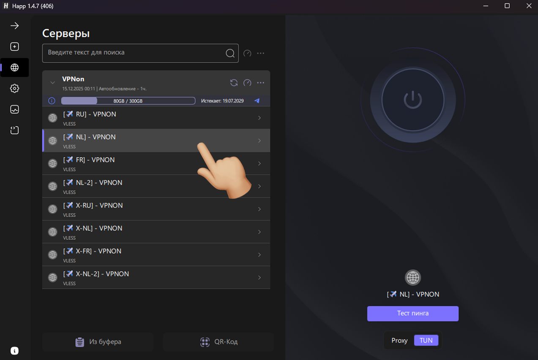Click globe icon of [X-NL-2] - VPNON row
This screenshot has width=538, height=360.
(53, 277)
